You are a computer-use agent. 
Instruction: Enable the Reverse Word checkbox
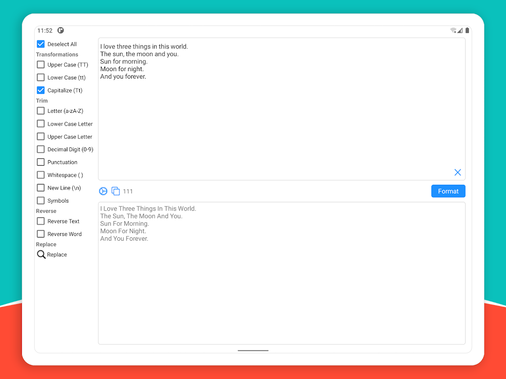pos(41,234)
